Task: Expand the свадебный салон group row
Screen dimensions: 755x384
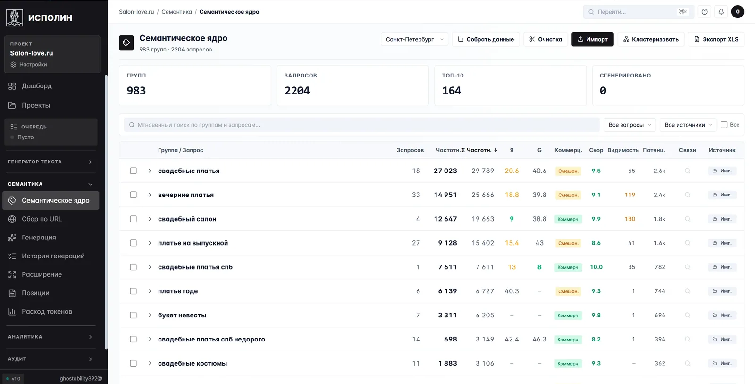Action: pyautogui.click(x=150, y=219)
